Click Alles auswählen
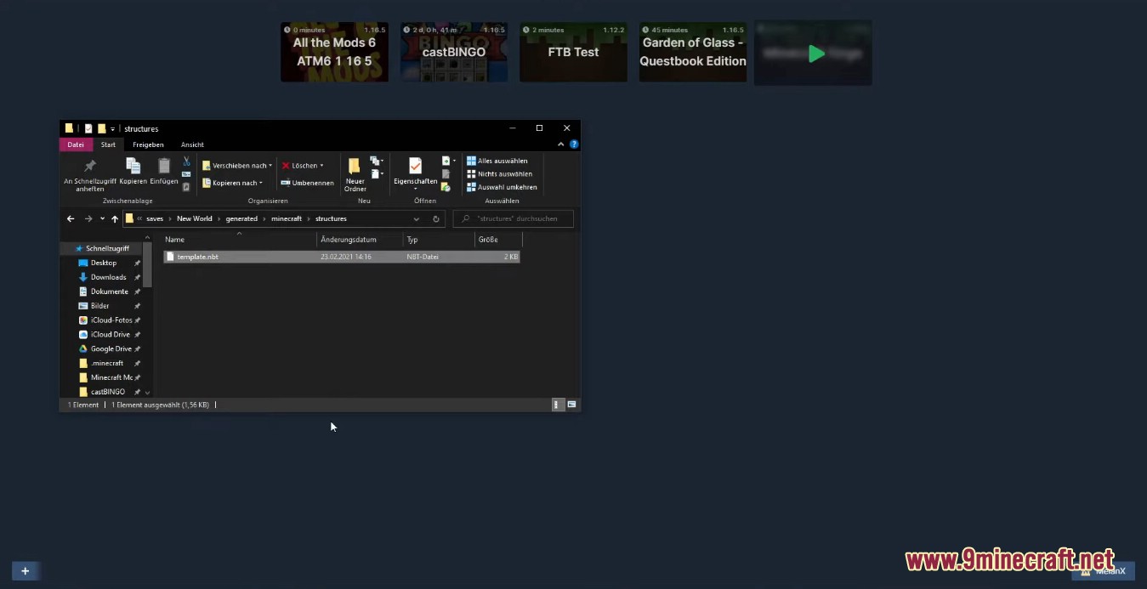The image size is (1147, 589). [497, 161]
